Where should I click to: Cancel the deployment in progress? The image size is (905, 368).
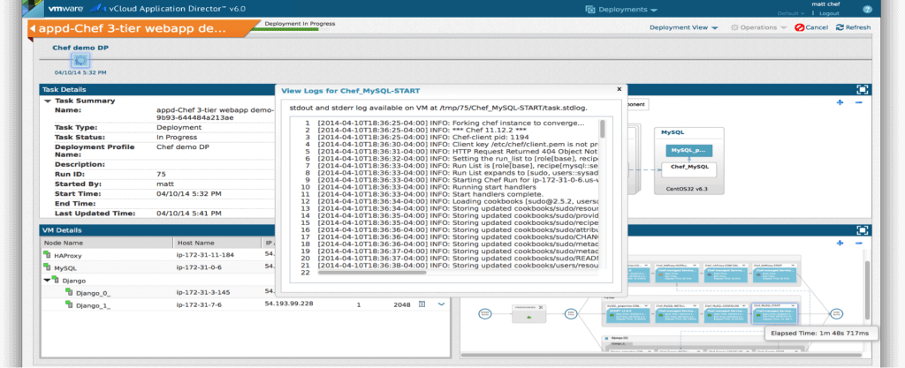(811, 27)
